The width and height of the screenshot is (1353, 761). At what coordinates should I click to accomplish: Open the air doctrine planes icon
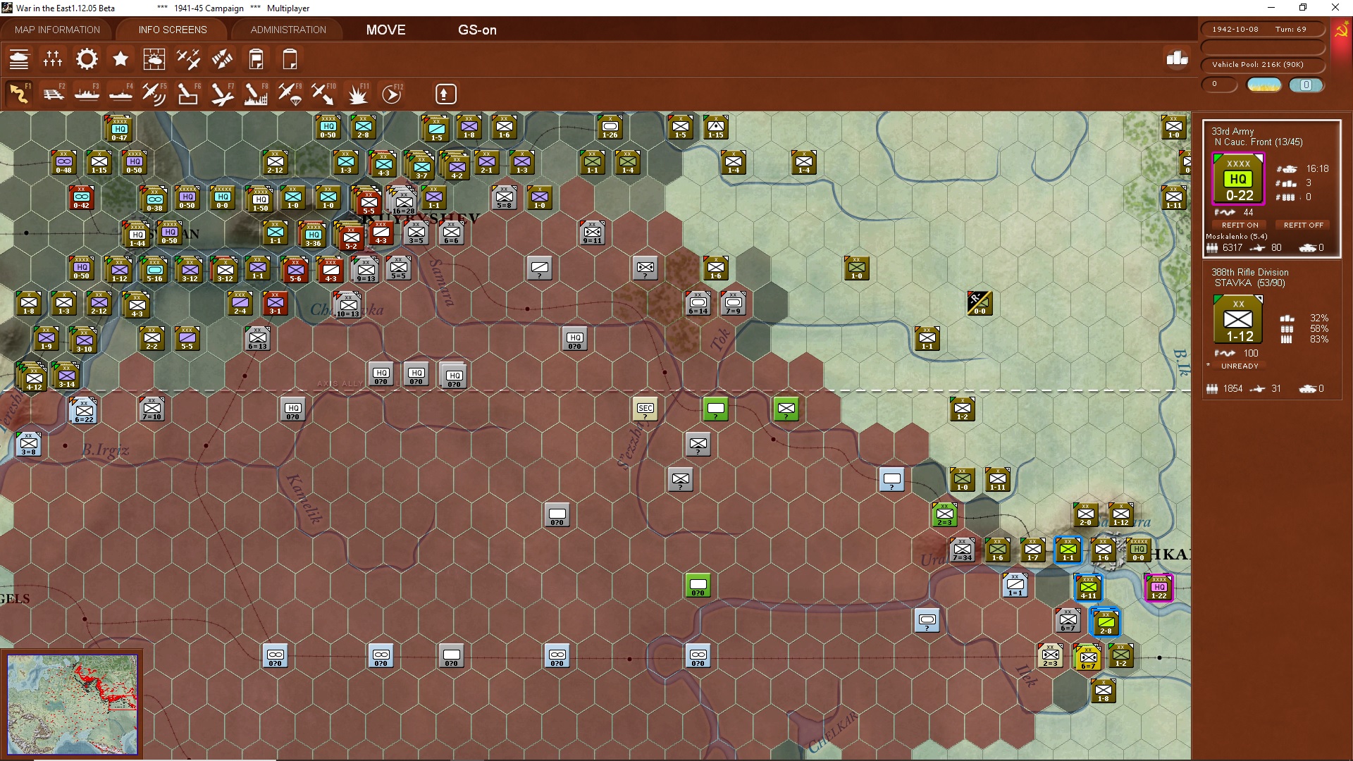(x=188, y=59)
